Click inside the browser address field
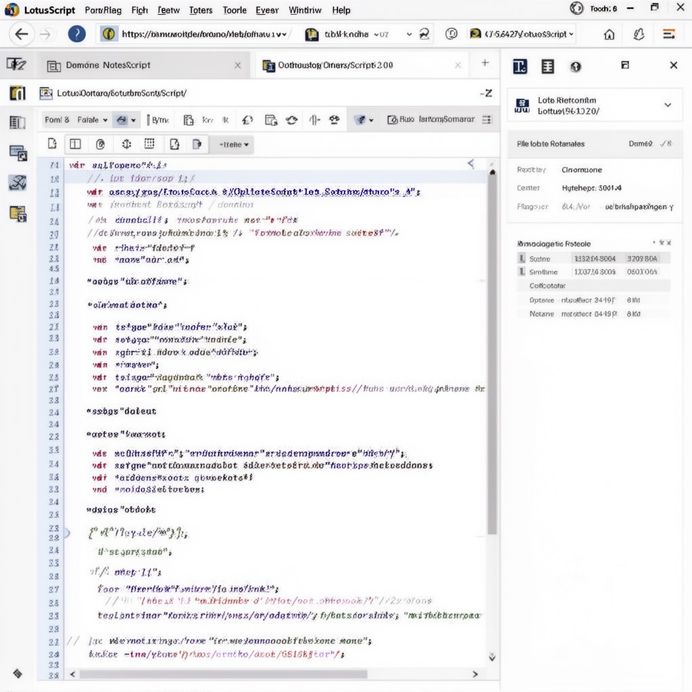This screenshot has width=692, height=692. click(194, 34)
